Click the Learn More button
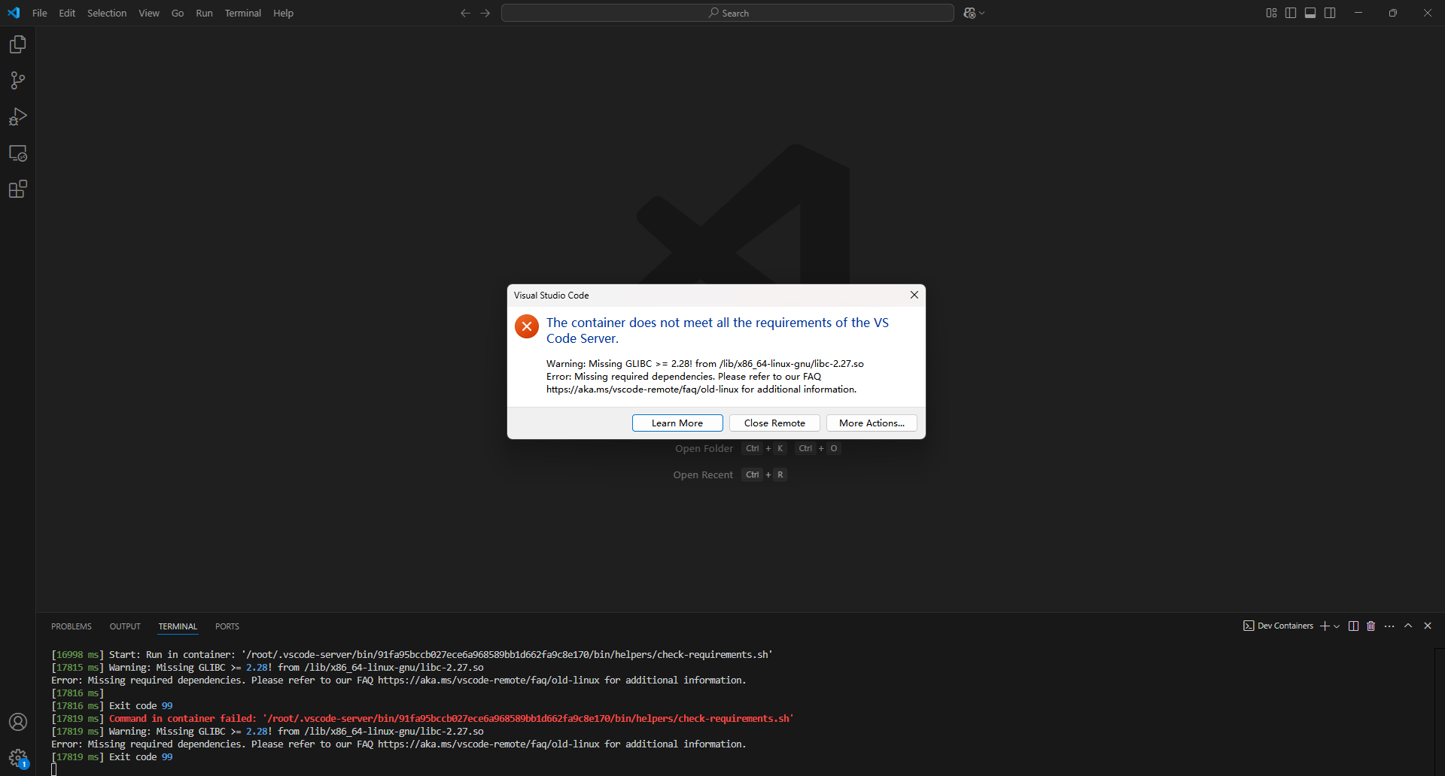This screenshot has width=1445, height=776. point(677,423)
